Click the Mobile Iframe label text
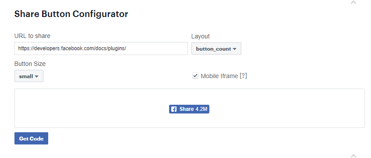The height and width of the screenshot is (158, 371). (219, 76)
